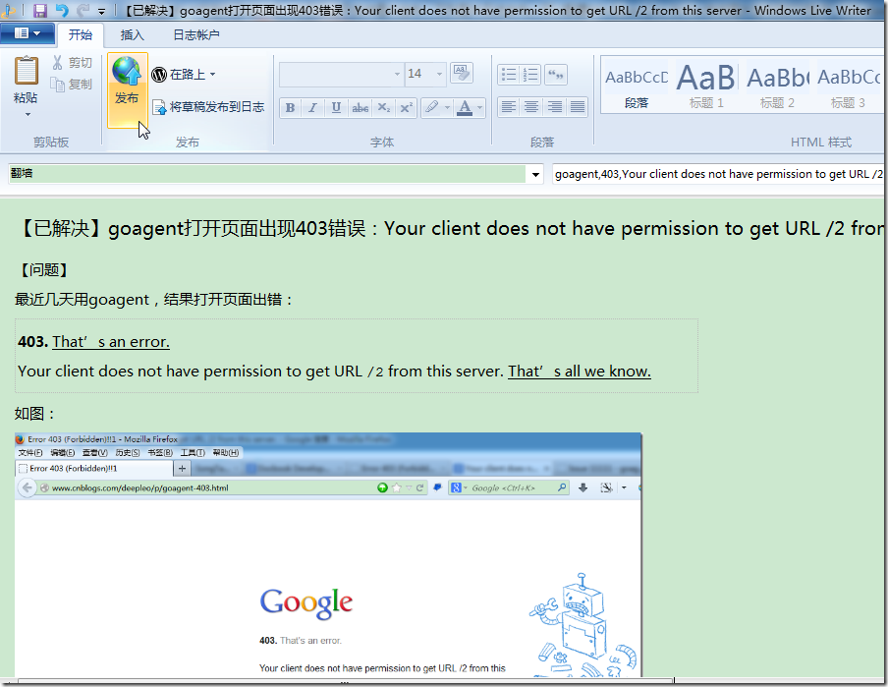
Task: Click the post title starting 【已解决】goagent
Action: pyautogui.click(x=450, y=228)
